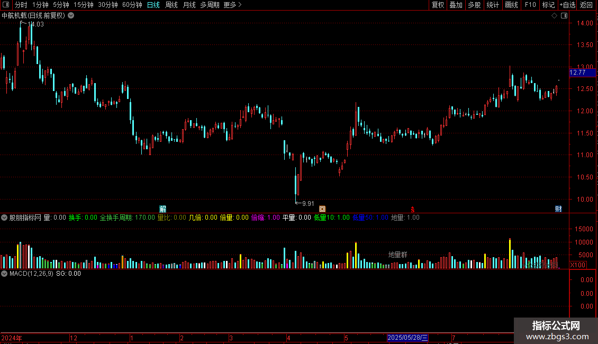
Task: Switch to 周线 weekly chart
Action: click(171, 5)
